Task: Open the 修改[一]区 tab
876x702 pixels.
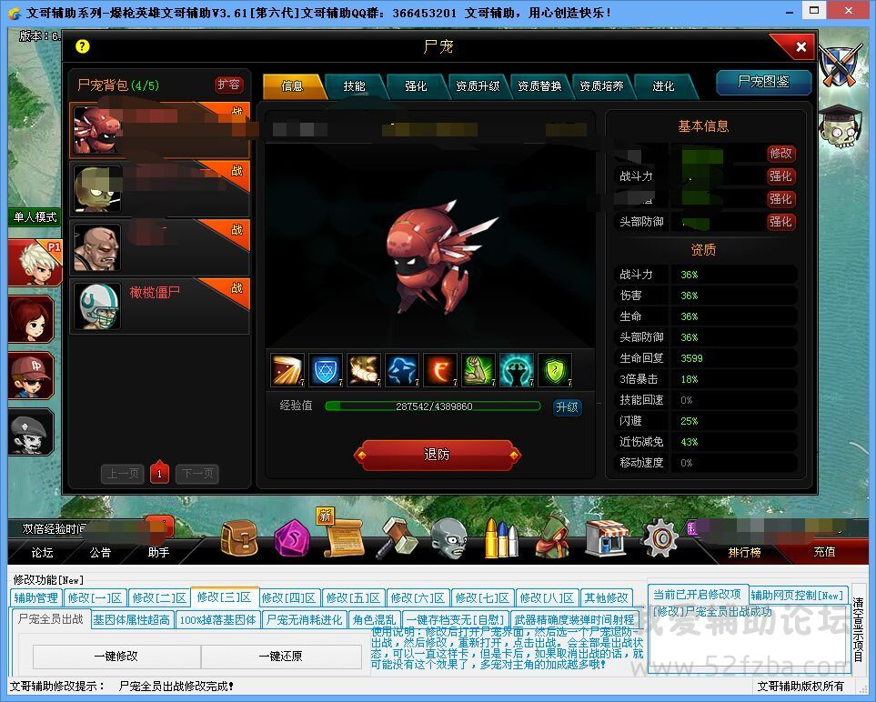Action: point(95,598)
